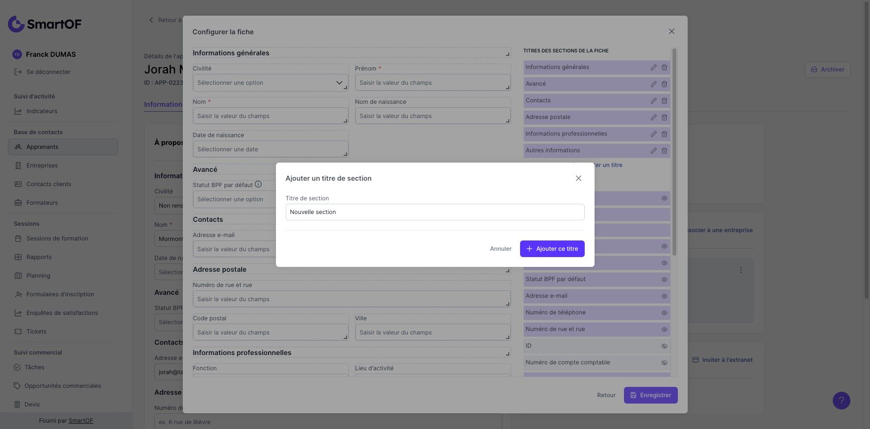Open the Civilité dropdown
Viewport: 870px width, 429px height.
[270, 83]
